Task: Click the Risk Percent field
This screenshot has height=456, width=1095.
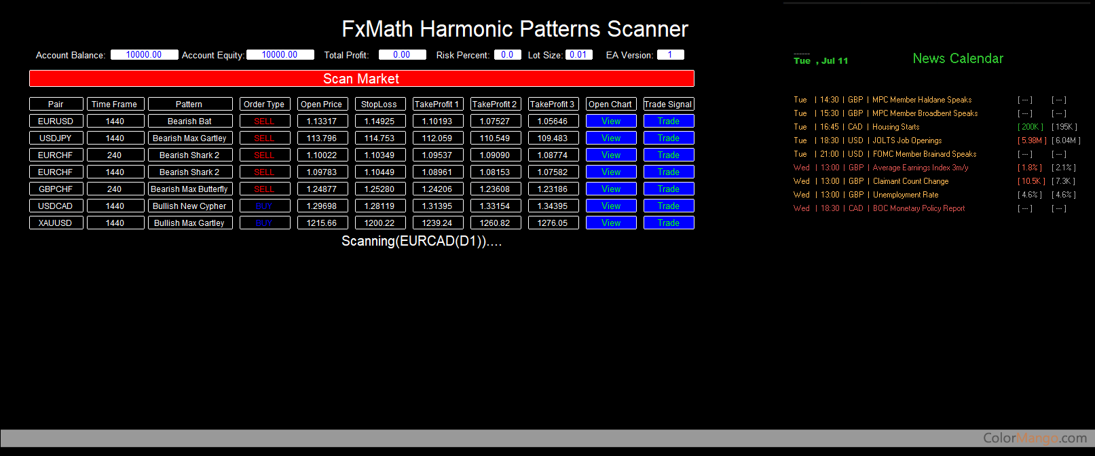Action: 507,55
